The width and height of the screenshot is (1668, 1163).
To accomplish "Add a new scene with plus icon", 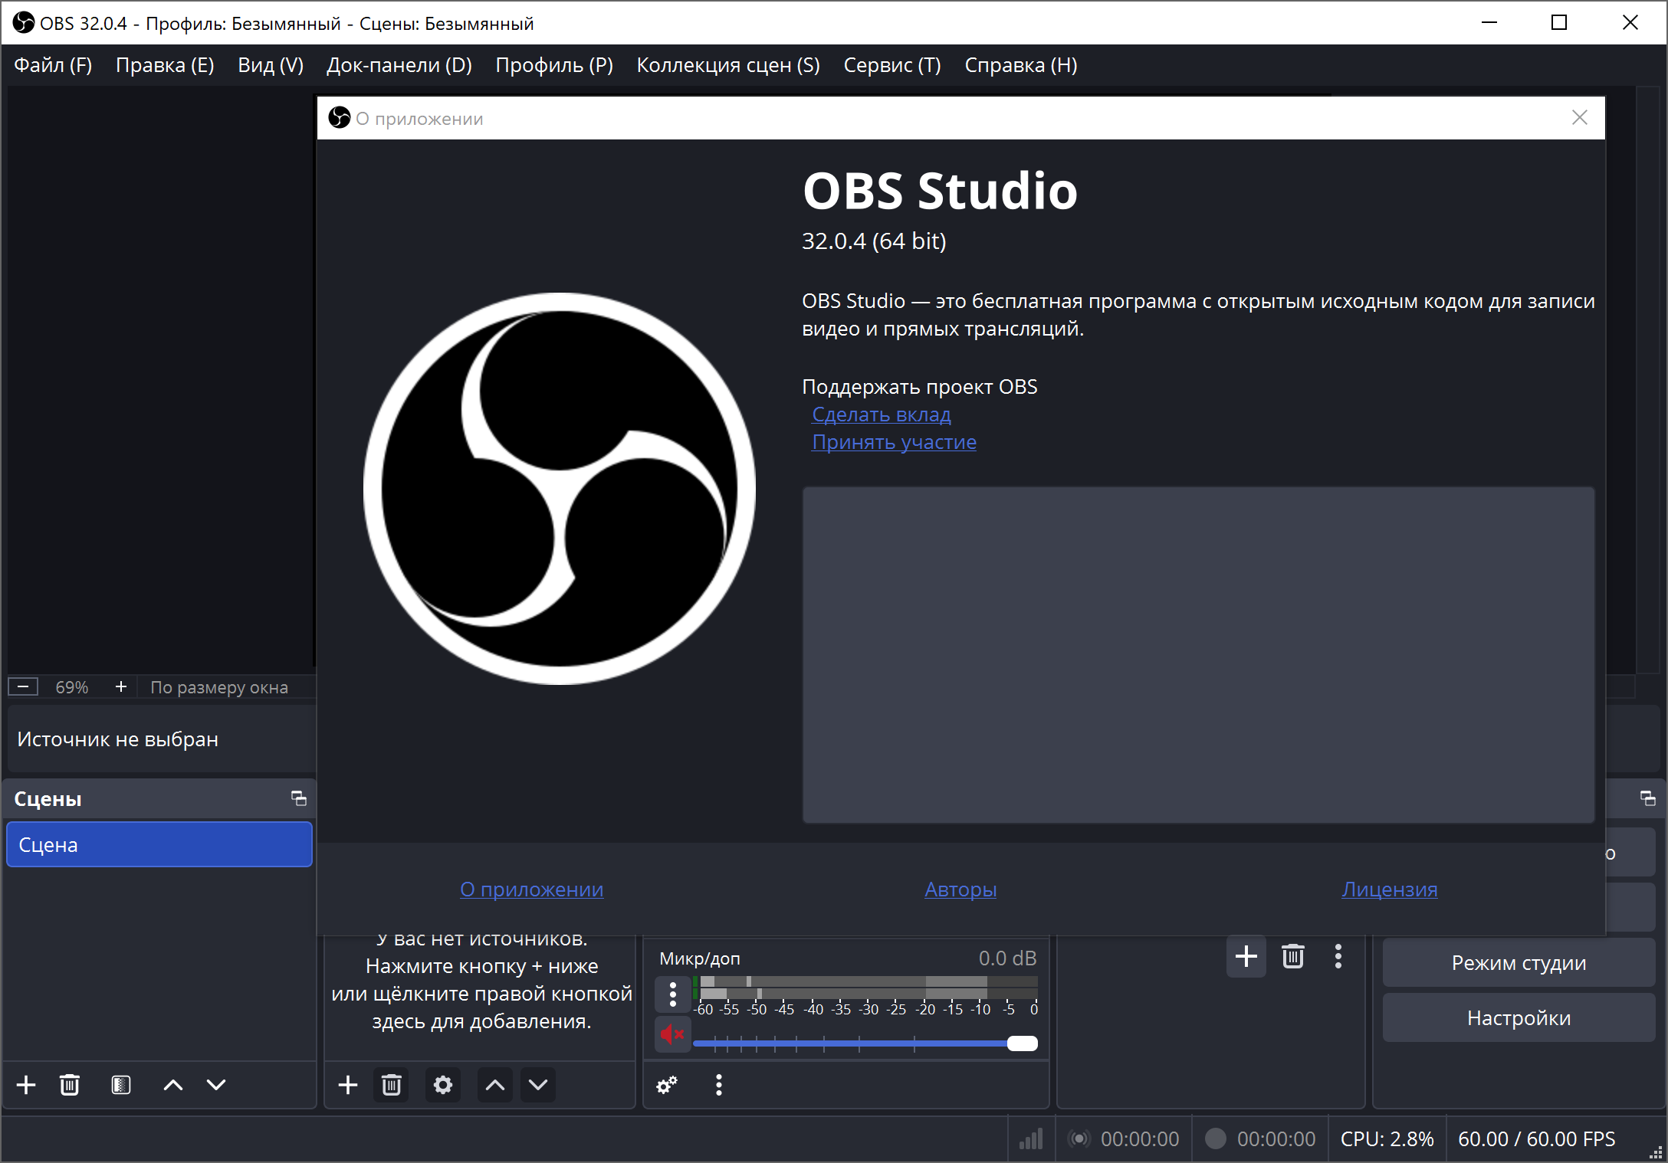I will (26, 1085).
